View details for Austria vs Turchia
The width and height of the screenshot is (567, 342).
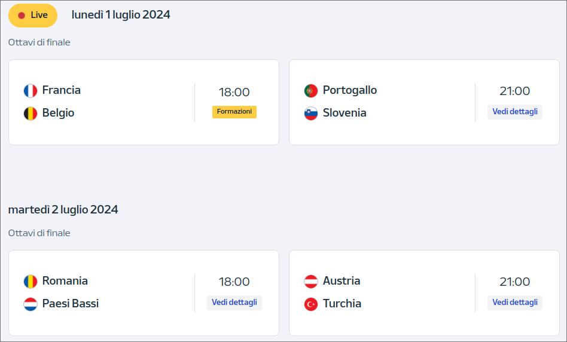(515, 303)
